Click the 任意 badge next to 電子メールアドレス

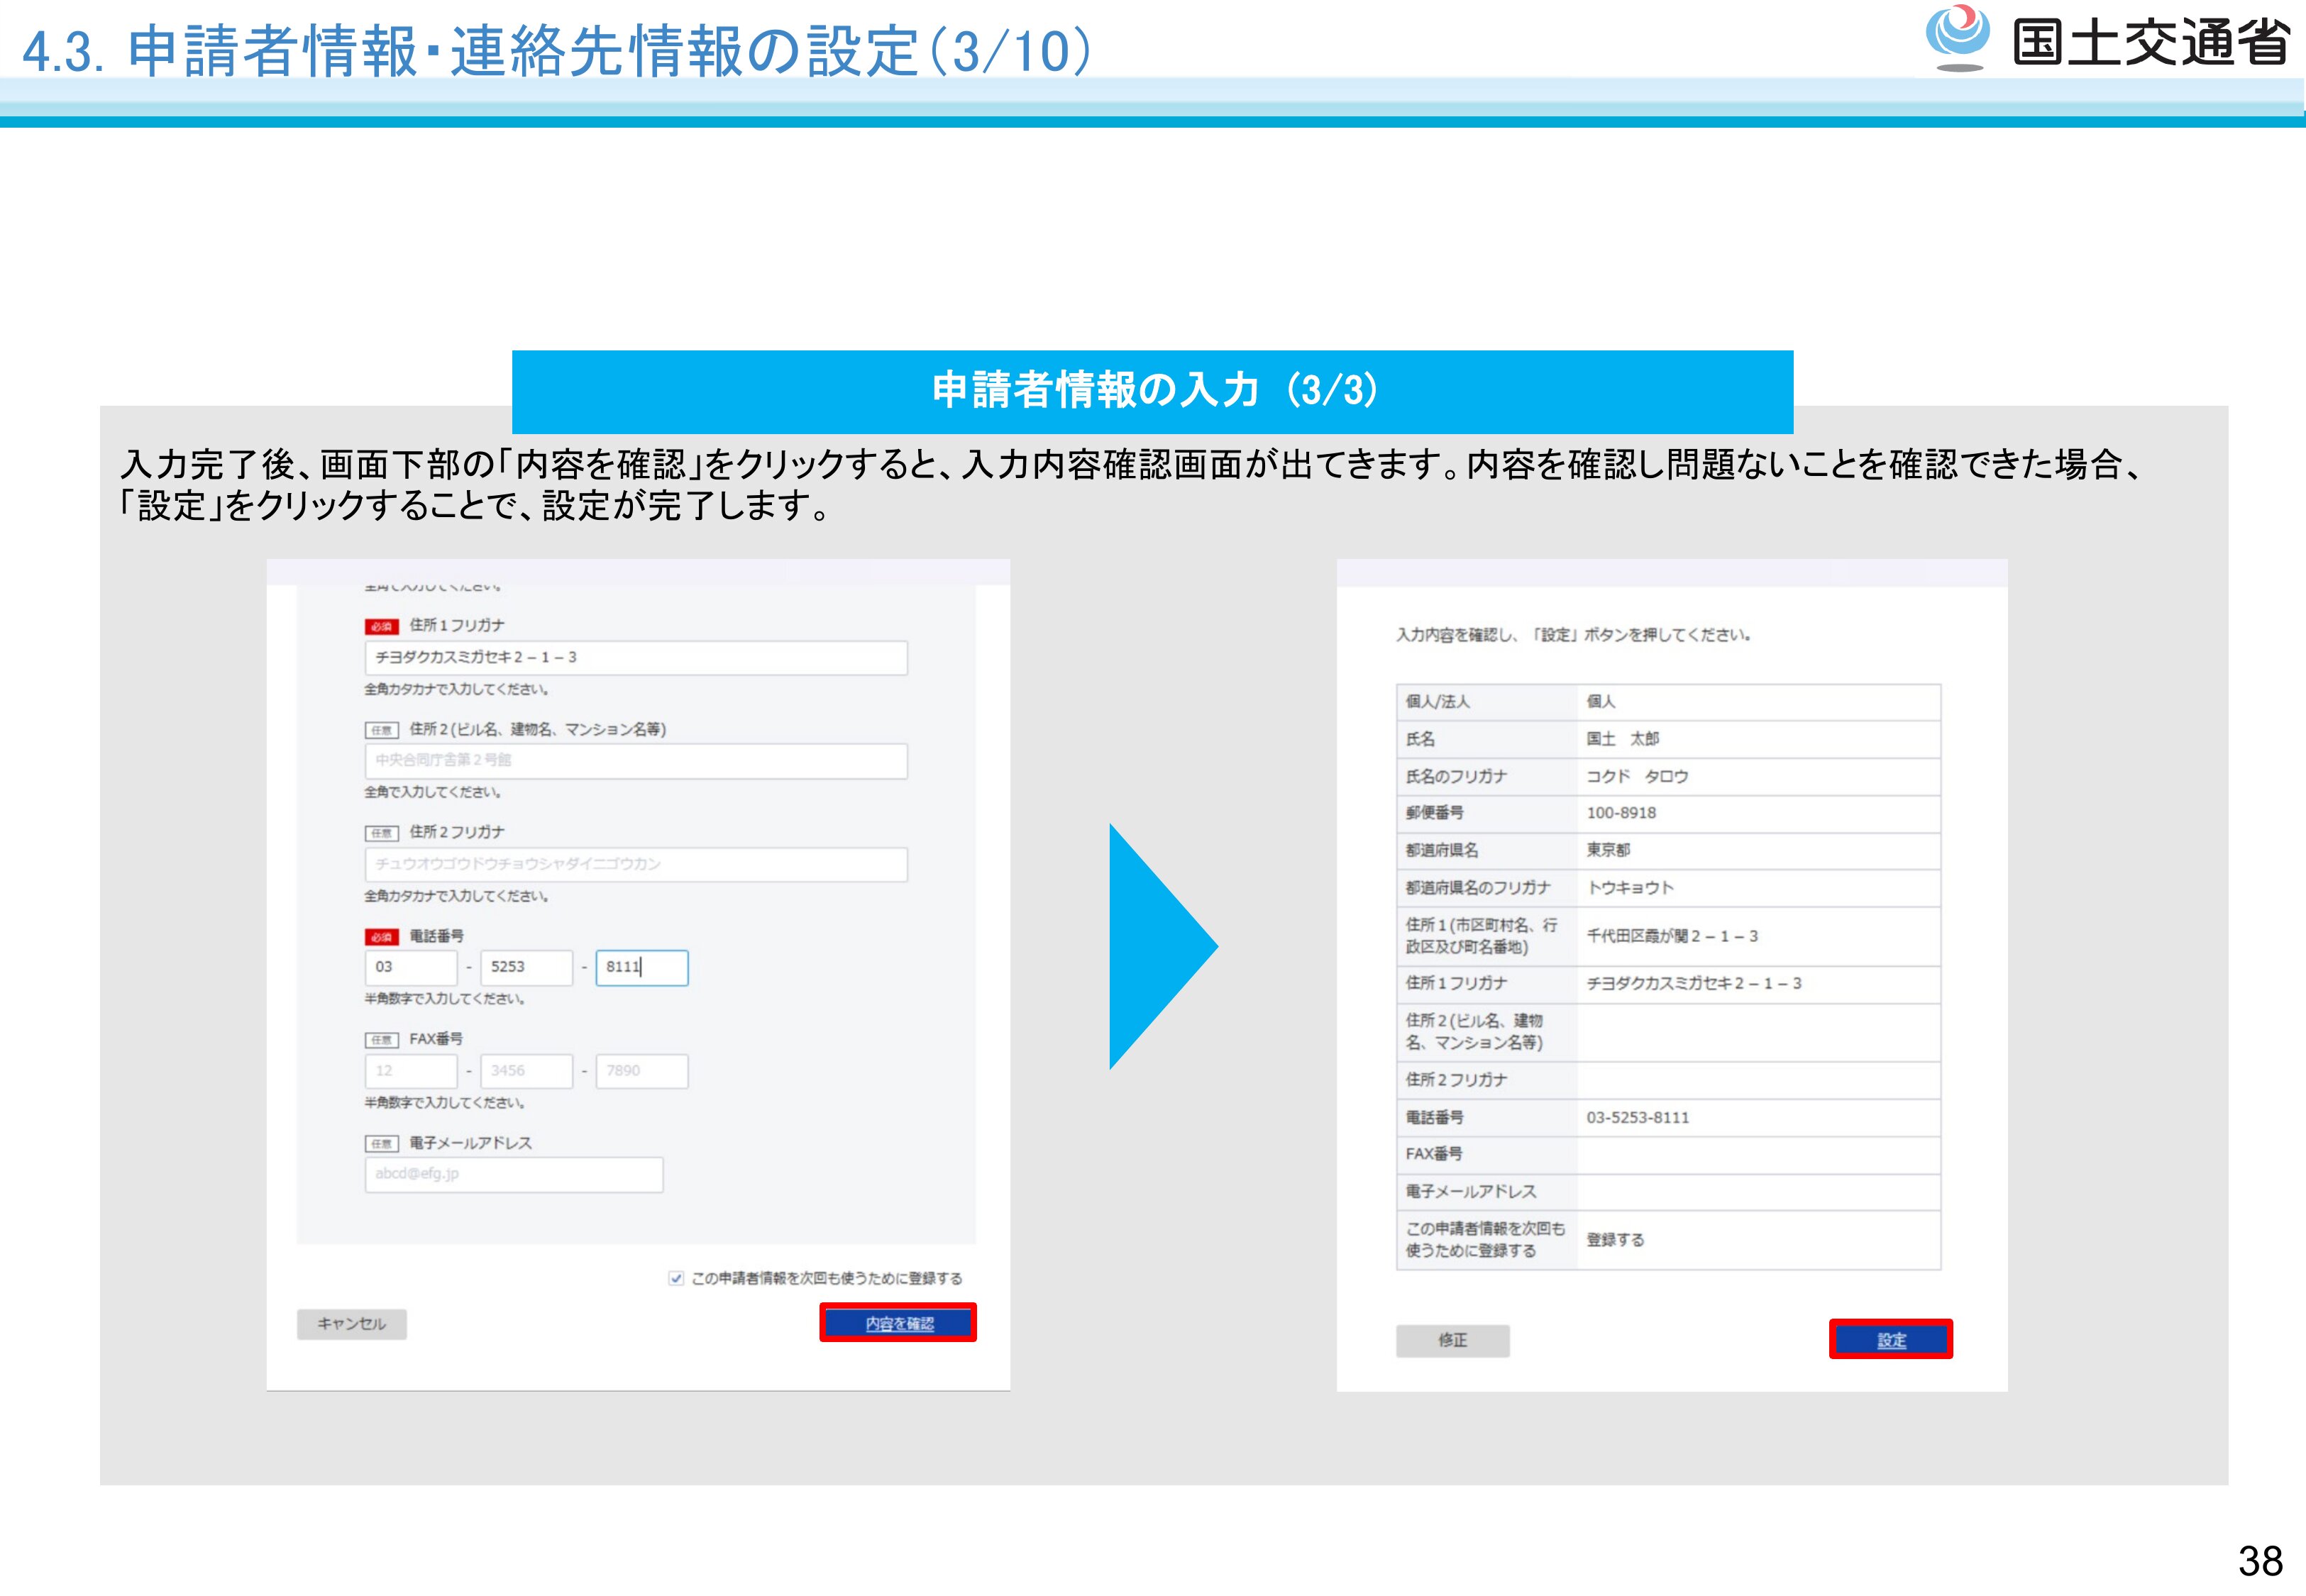point(381,1144)
